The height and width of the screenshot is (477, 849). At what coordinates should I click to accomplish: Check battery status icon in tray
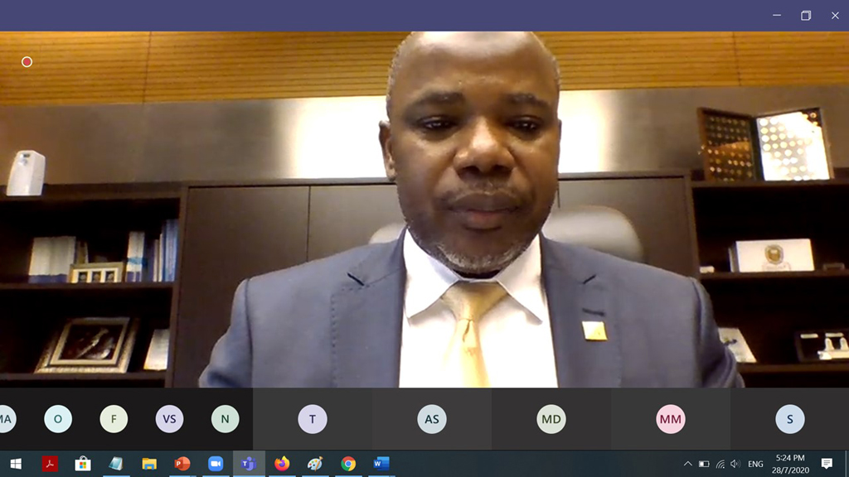pos(704,464)
